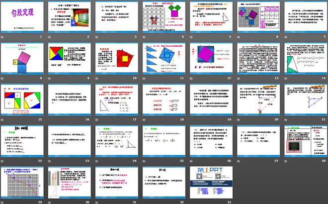Click the animation star icon under slide 19
Viewport: 328px width, 204px height.
point(191,120)
